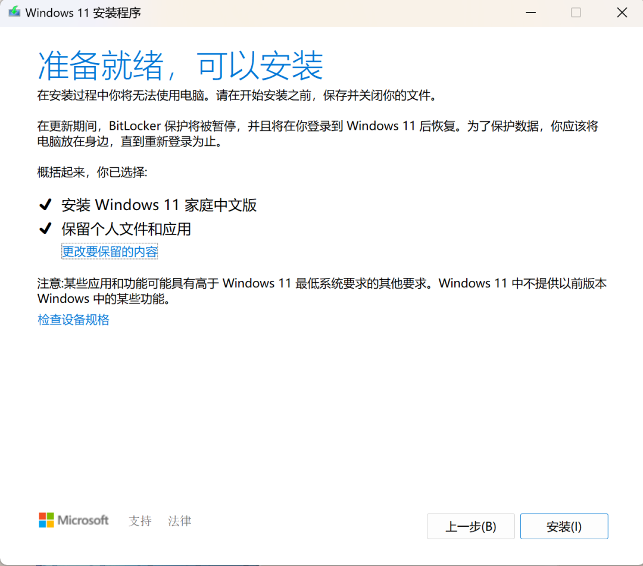Screen dimensions: 643x566
Task: Open the 支持 support link
Action: click(x=141, y=521)
